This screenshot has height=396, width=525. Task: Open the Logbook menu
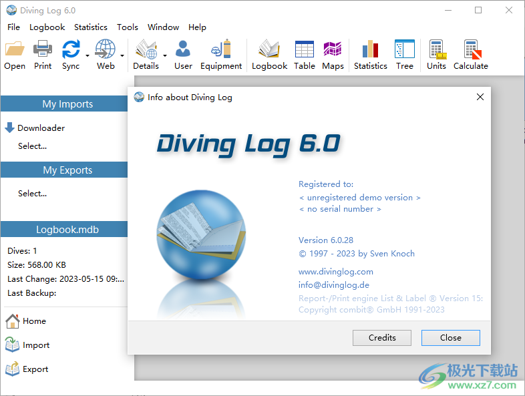point(47,27)
